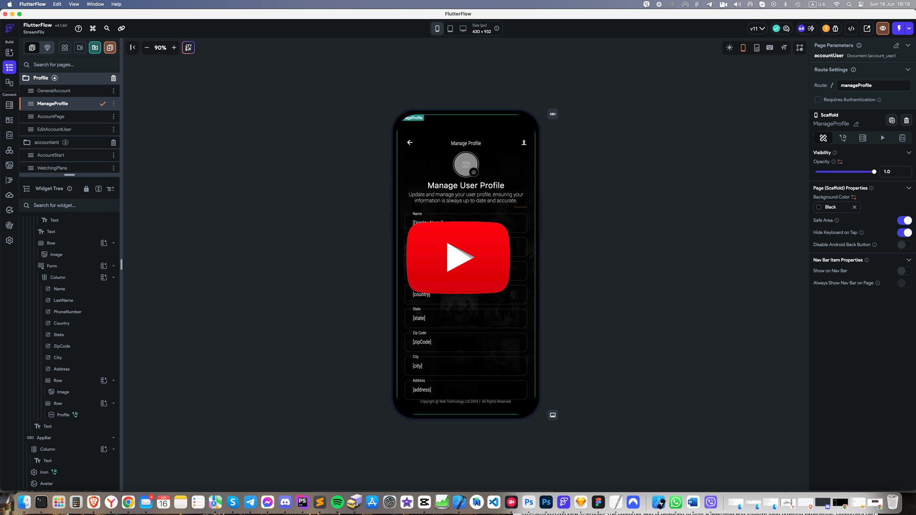Image resolution: width=916 pixels, height=515 pixels.
Task: Click the bug debug icon in the top bar
Action: point(835,28)
